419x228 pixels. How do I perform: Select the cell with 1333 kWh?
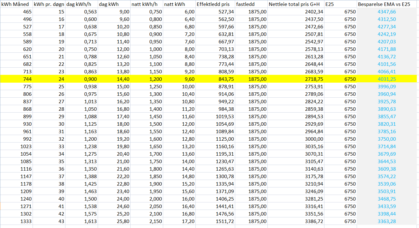pyautogui.click(x=16, y=221)
